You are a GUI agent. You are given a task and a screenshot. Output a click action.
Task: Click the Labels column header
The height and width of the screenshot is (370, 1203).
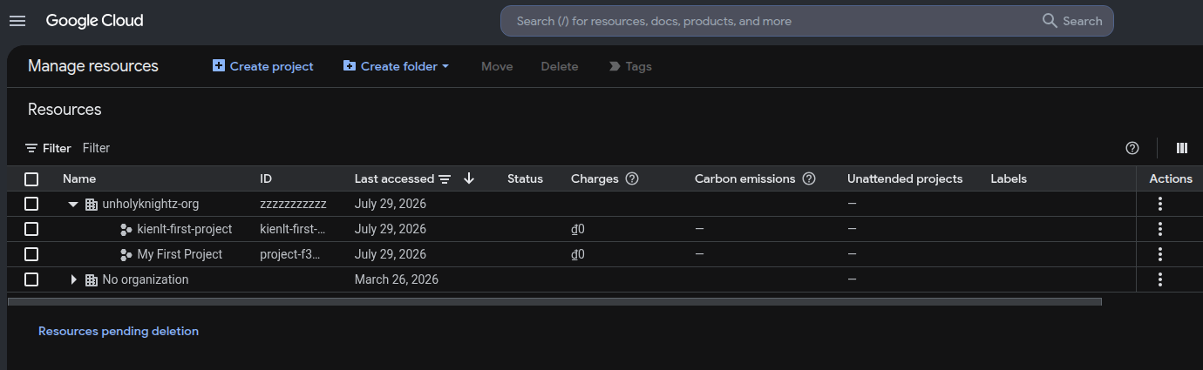click(1009, 178)
